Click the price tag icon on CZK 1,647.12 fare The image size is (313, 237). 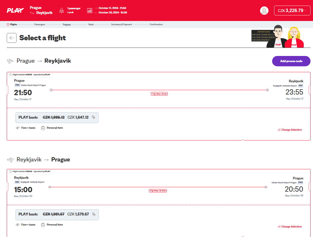(94, 117)
